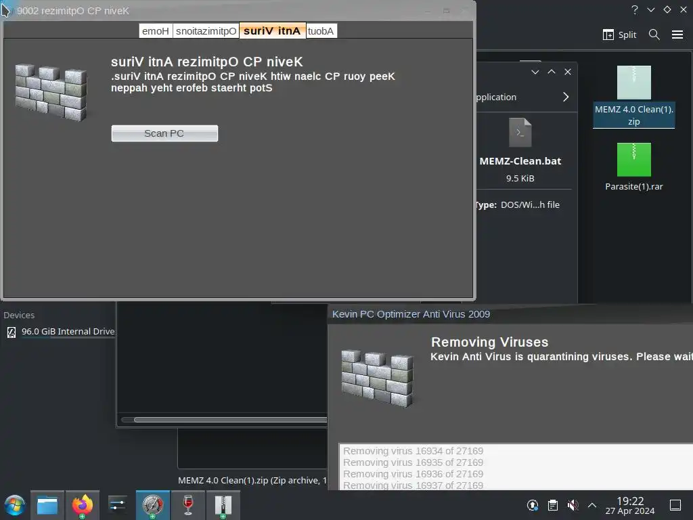The image size is (693, 520).
Task: Click the archive manager icon in taskbar
Action: [x=223, y=505]
